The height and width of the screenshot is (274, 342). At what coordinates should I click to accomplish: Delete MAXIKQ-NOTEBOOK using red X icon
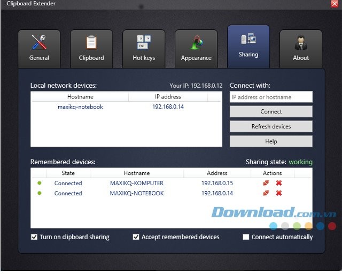pyautogui.click(x=278, y=193)
